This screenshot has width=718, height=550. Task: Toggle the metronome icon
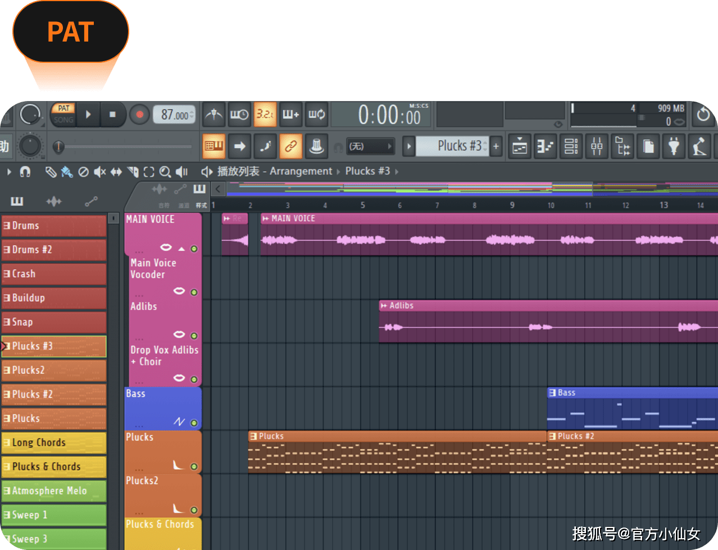[213, 114]
